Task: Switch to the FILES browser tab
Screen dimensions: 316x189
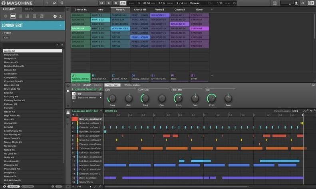Action: click(29, 9)
